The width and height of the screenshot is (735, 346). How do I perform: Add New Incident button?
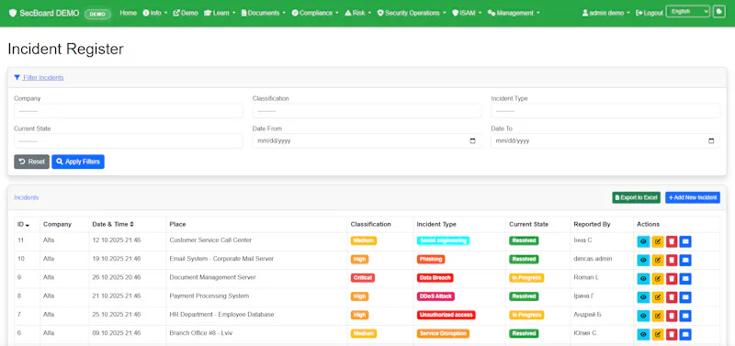[x=693, y=197]
